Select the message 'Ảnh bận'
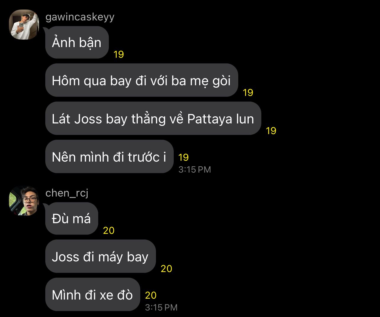The image size is (380, 317). pyautogui.click(x=77, y=42)
